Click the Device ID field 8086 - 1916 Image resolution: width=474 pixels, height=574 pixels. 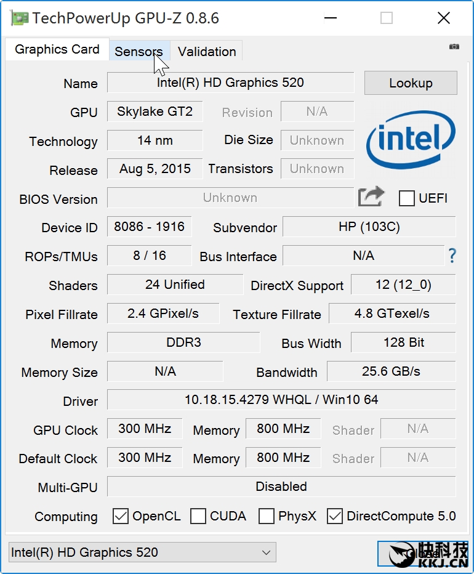pos(149,227)
